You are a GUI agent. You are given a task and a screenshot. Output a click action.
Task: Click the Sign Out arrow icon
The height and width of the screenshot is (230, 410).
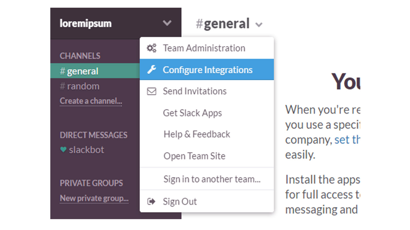(x=151, y=202)
